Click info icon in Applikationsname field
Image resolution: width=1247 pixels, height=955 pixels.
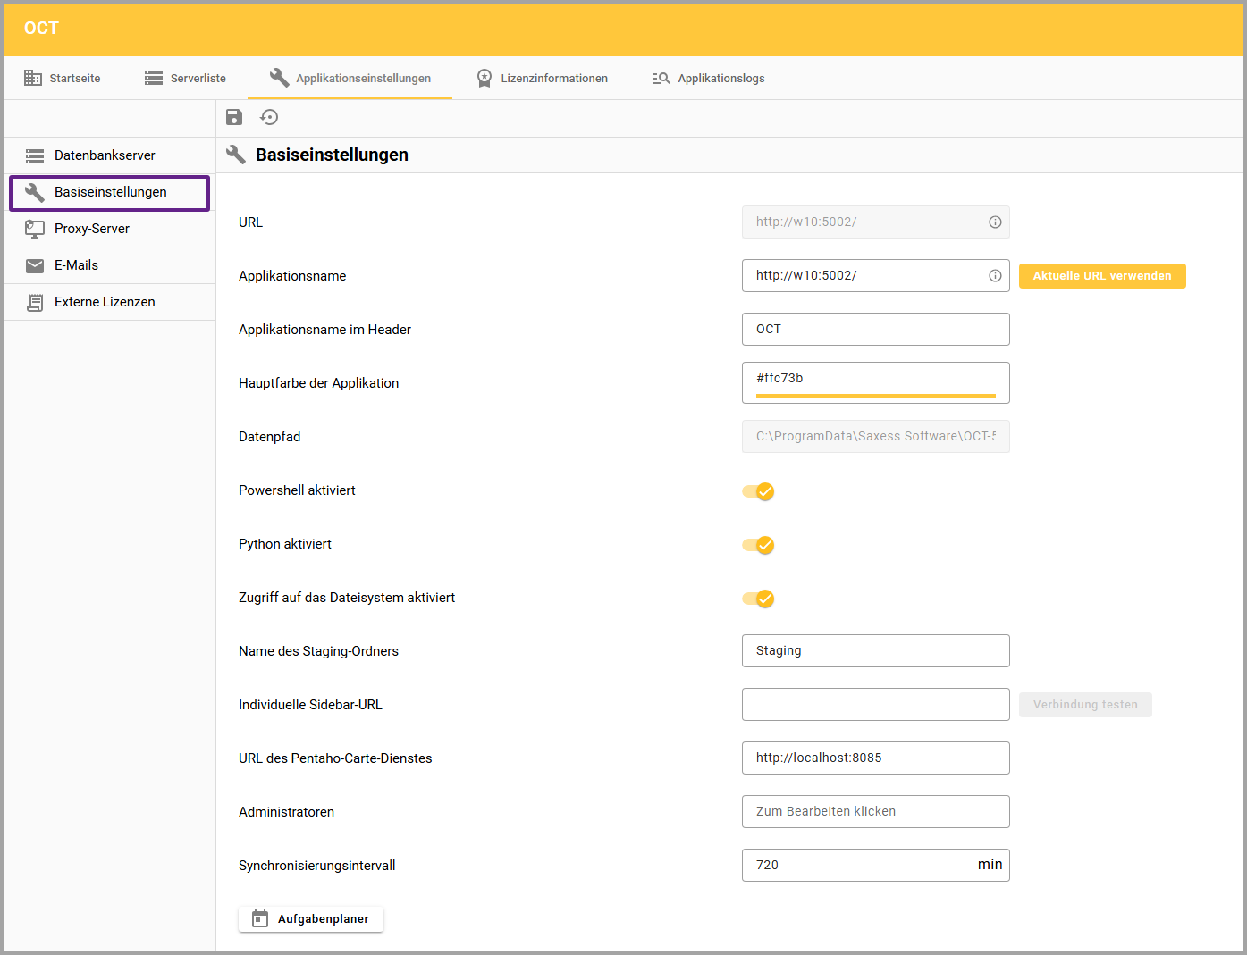click(x=995, y=276)
